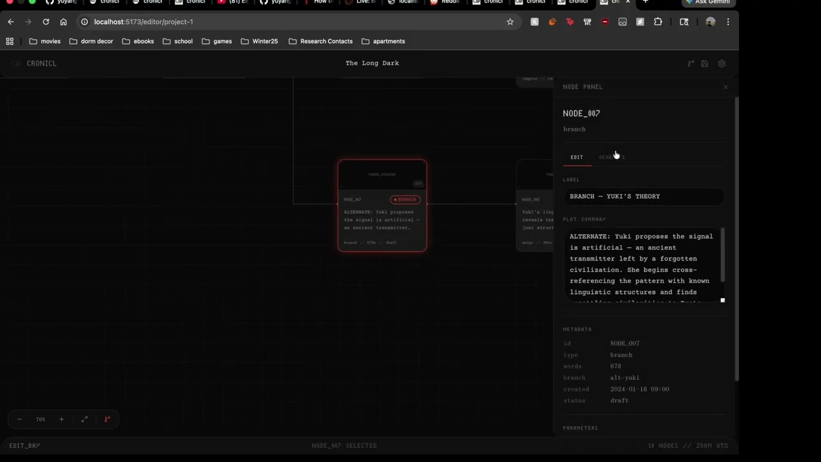Fit canvas to screen with expand arrows icon
This screenshot has height=462, width=821.
coord(84,419)
